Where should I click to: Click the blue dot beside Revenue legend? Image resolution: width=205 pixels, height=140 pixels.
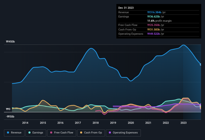pyautogui.click(x=8, y=132)
